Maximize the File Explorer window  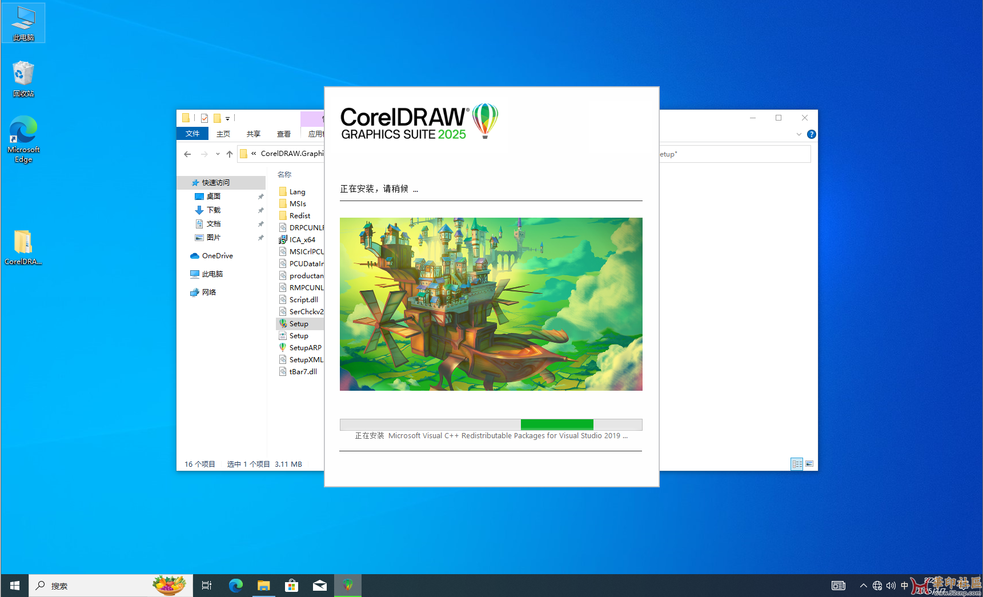click(x=779, y=118)
